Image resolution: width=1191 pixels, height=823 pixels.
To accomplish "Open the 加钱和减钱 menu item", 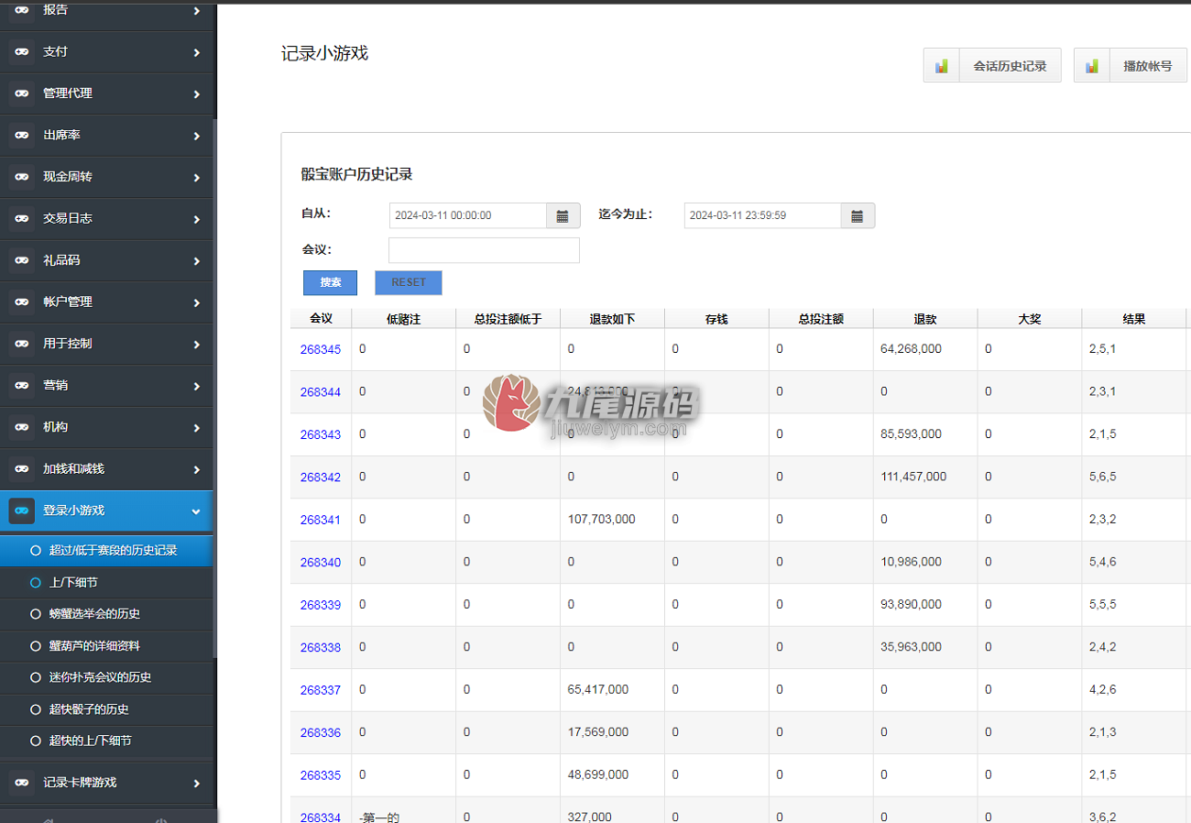I will coord(106,469).
